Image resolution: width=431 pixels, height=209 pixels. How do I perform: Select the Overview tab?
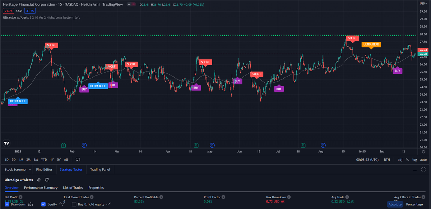point(11,188)
